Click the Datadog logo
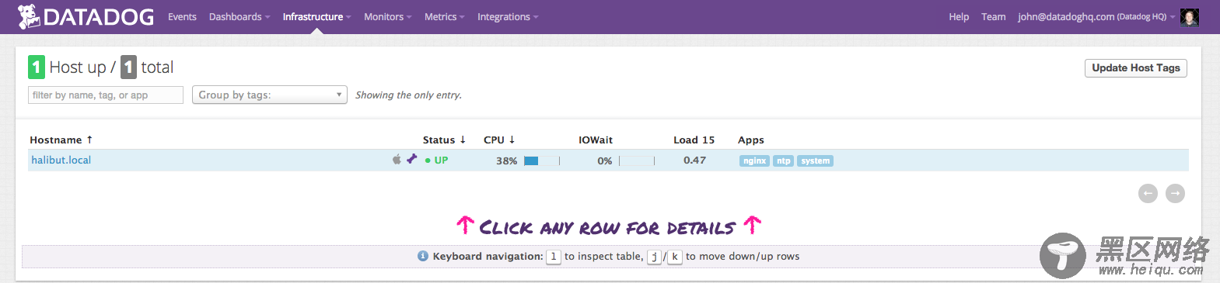The image size is (1220, 283). point(86,16)
